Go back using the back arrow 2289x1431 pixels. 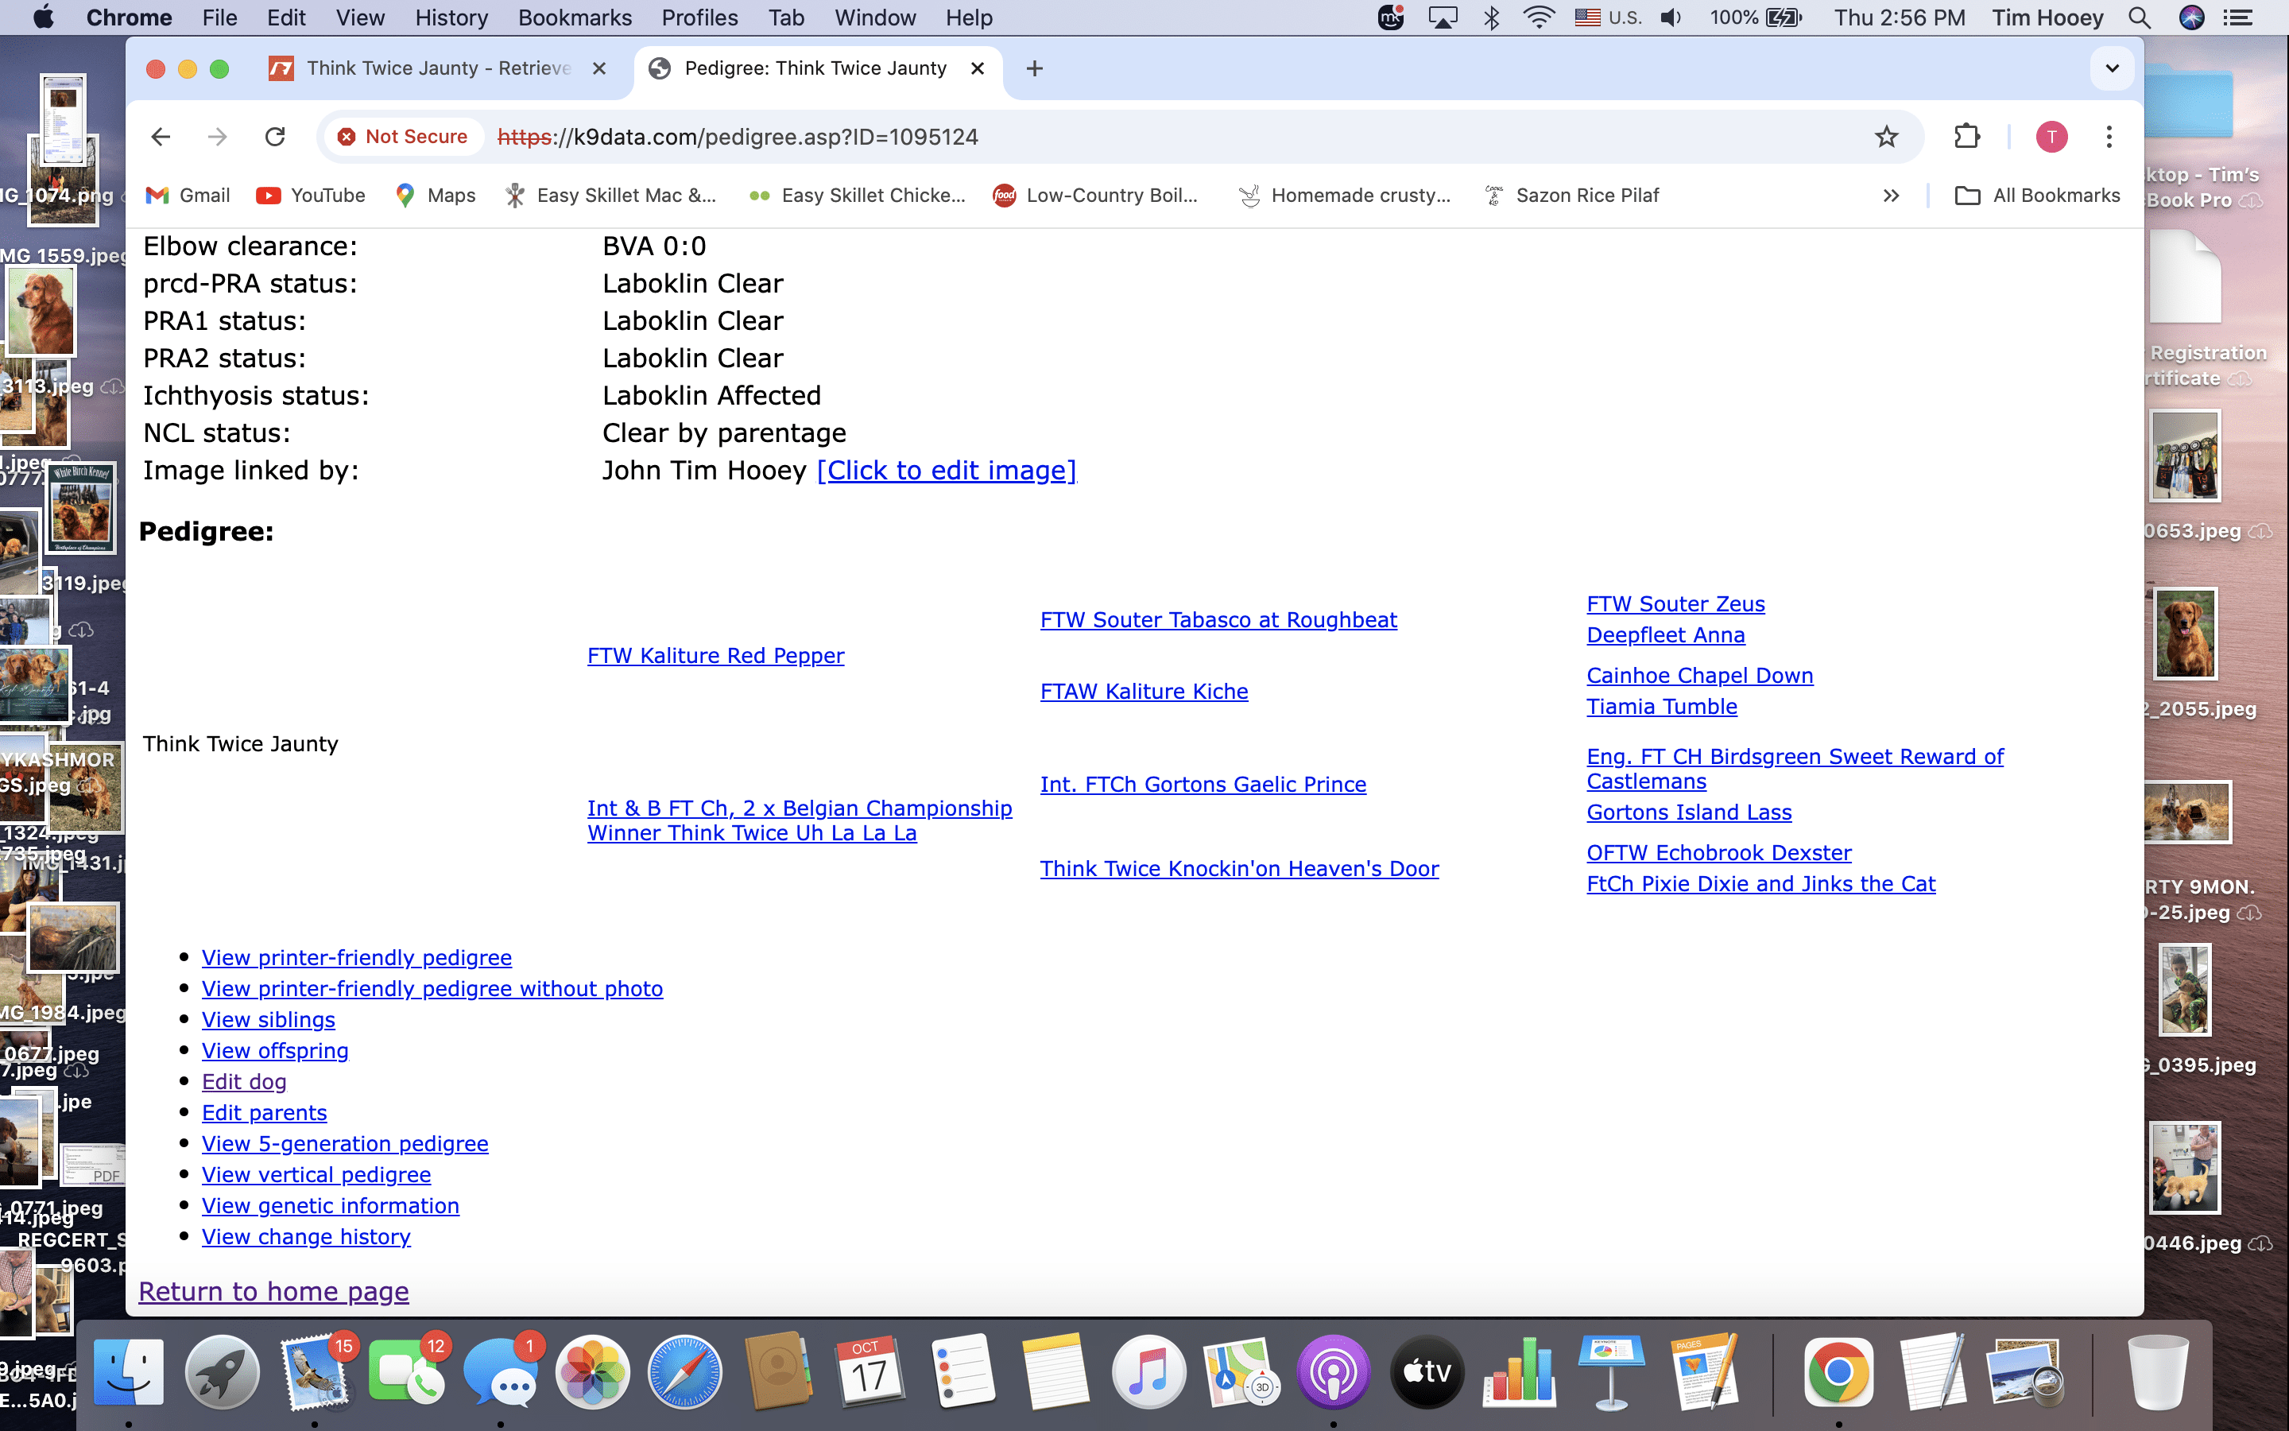pyautogui.click(x=161, y=138)
